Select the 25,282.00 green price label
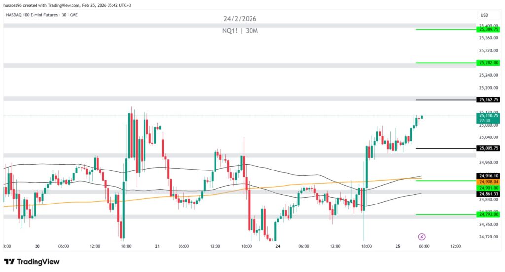The width and height of the screenshot is (505, 272). pyautogui.click(x=488, y=63)
